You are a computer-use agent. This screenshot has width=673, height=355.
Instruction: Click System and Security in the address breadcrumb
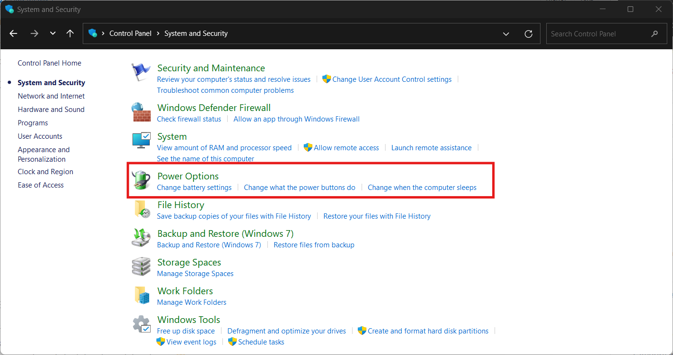[196, 33]
